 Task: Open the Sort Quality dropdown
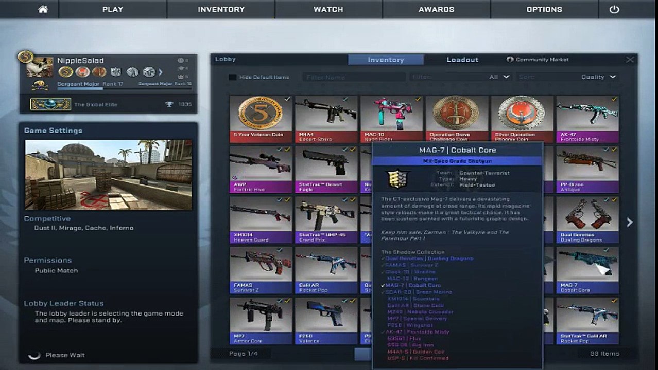(x=567, y=77)
